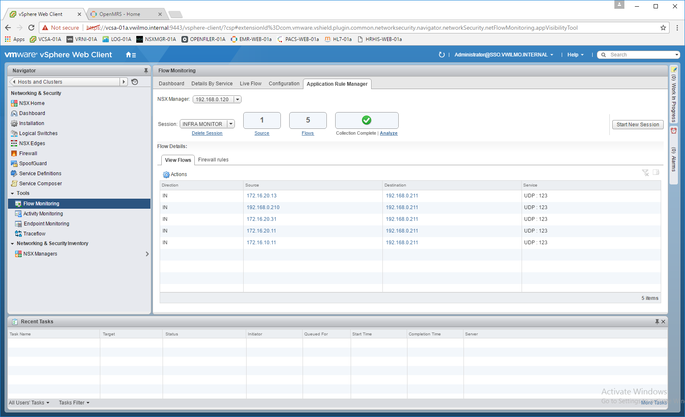Click Start New Session button
Viewport: 685px width, 417px height.
638,125
